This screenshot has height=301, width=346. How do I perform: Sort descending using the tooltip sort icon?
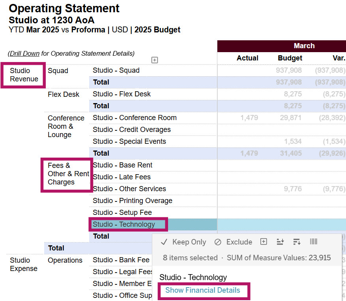pos(297,242)
